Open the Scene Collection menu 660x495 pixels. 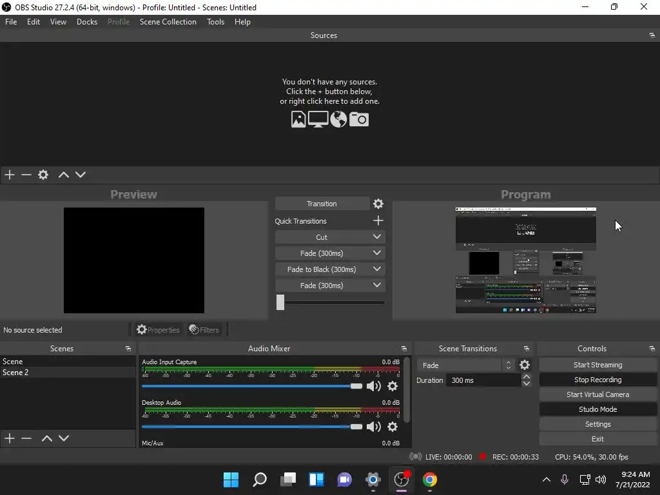168,22
